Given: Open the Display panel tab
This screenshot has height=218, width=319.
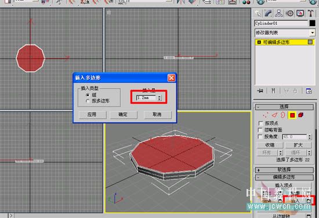Looking at the screenshot, I should (x=300, y=13).
